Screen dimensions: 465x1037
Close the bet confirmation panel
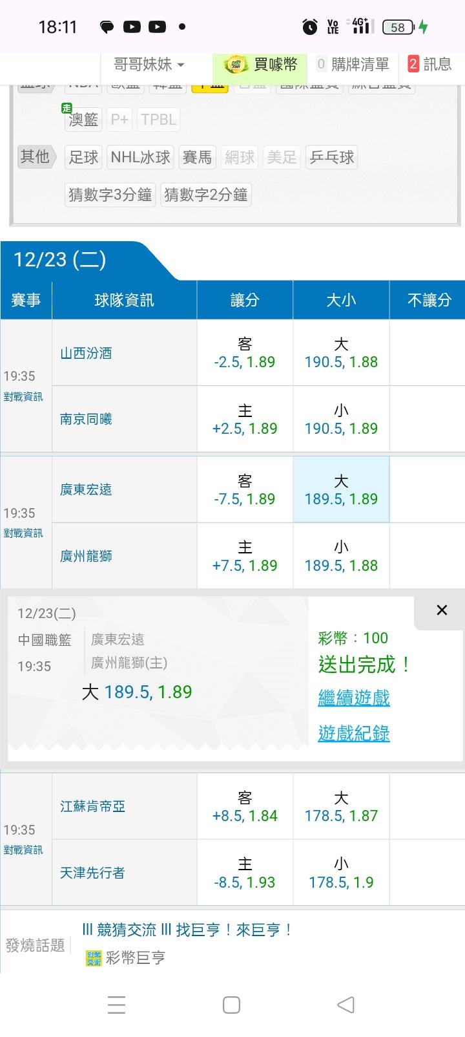(442, 610)
